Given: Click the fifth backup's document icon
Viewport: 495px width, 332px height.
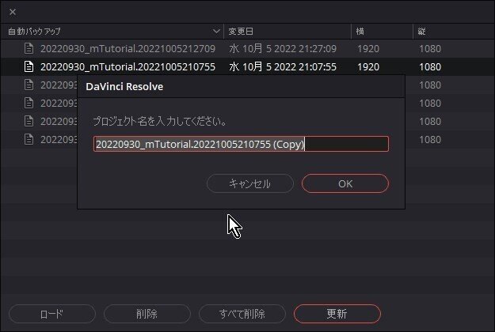Looking at the screenshot, I should coord(29,121).
